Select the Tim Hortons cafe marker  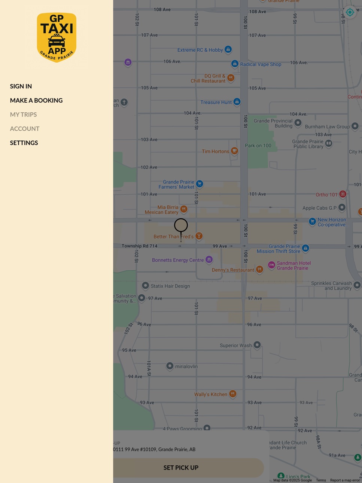point(234,151)
